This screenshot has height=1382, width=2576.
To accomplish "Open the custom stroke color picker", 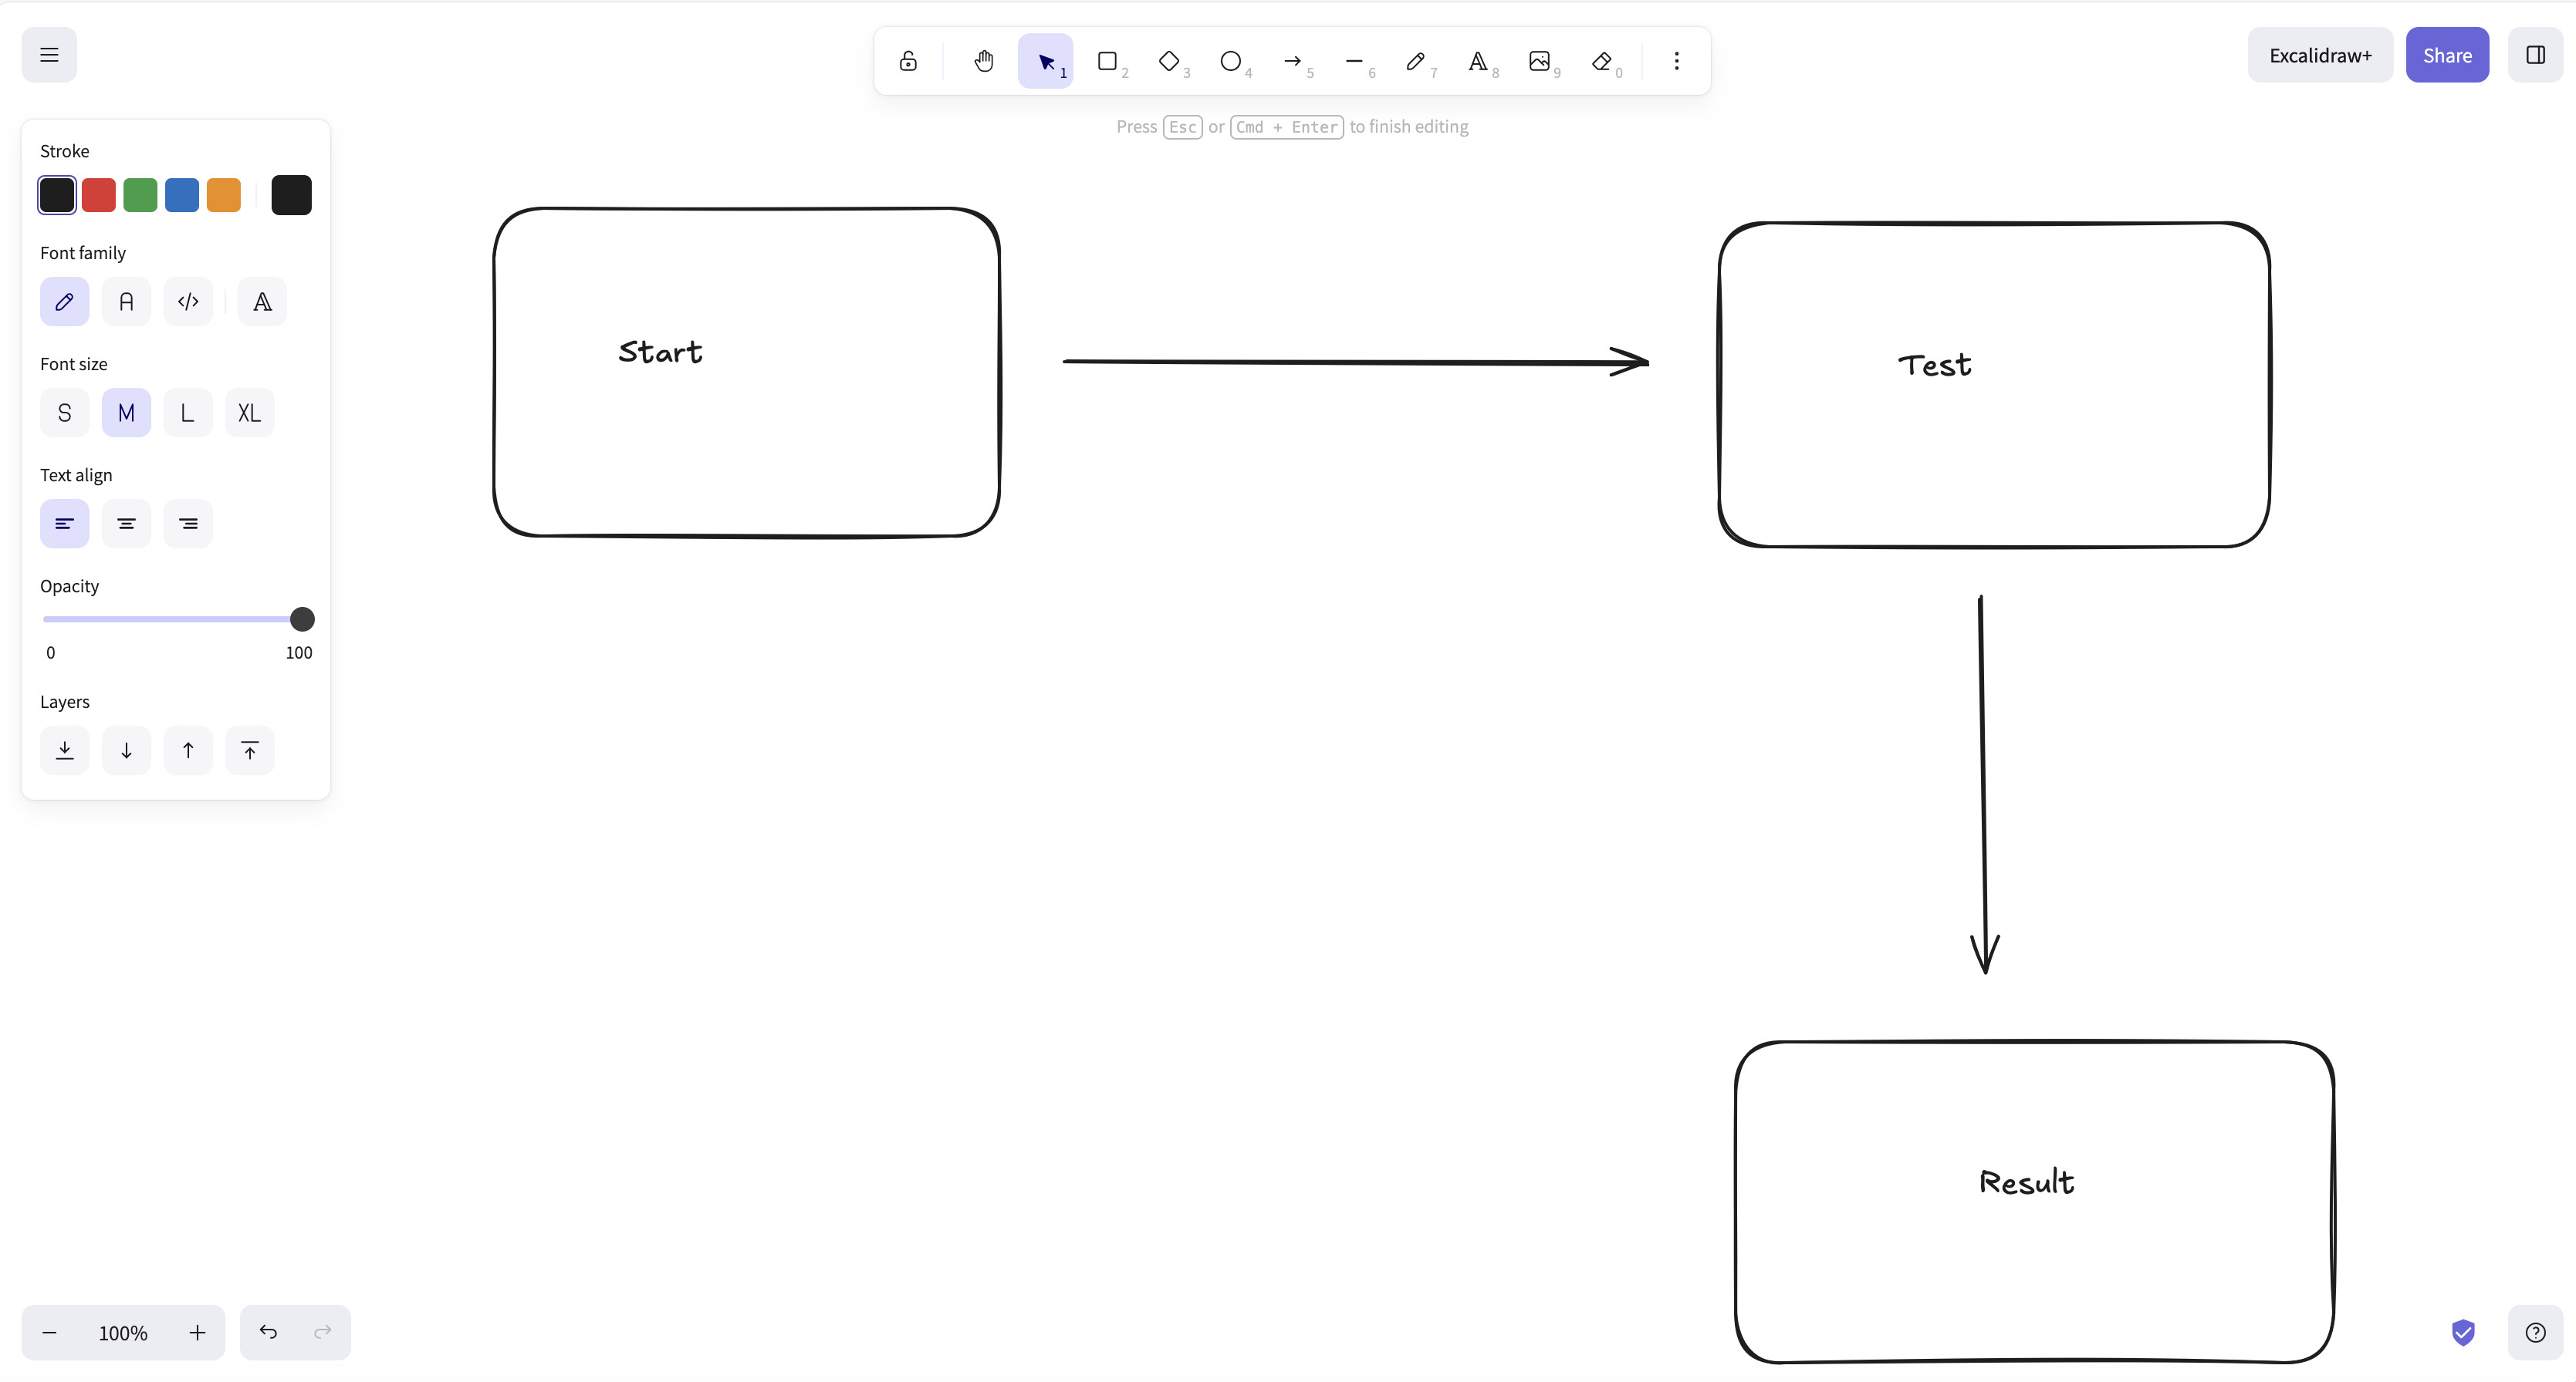I will [x=291, y=195].
